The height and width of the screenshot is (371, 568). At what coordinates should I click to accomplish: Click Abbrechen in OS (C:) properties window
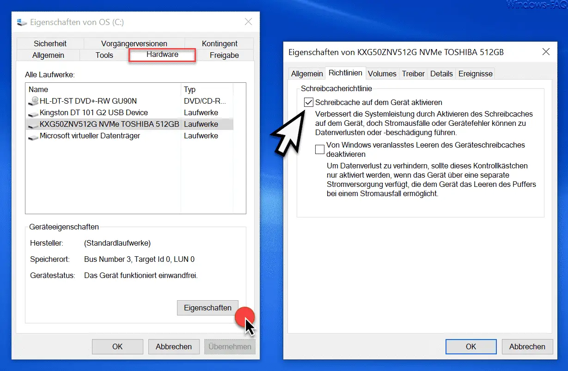(174, 346)
